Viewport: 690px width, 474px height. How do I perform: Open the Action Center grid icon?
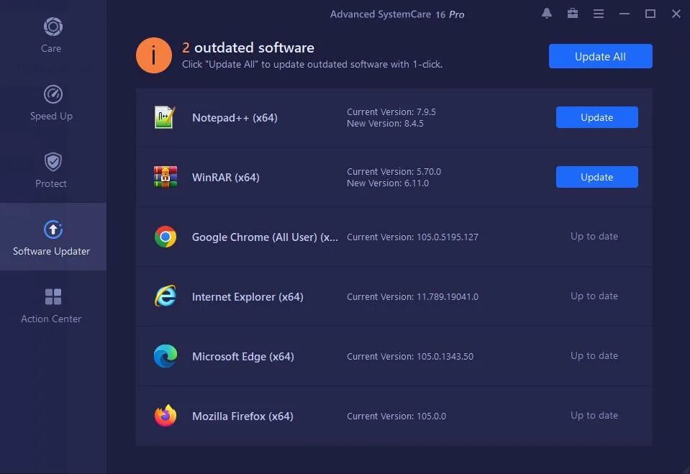(53, 296)
